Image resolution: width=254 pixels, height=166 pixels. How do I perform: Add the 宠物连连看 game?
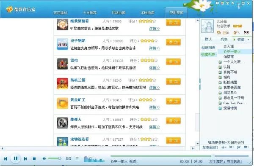click(x=173, y=140)
